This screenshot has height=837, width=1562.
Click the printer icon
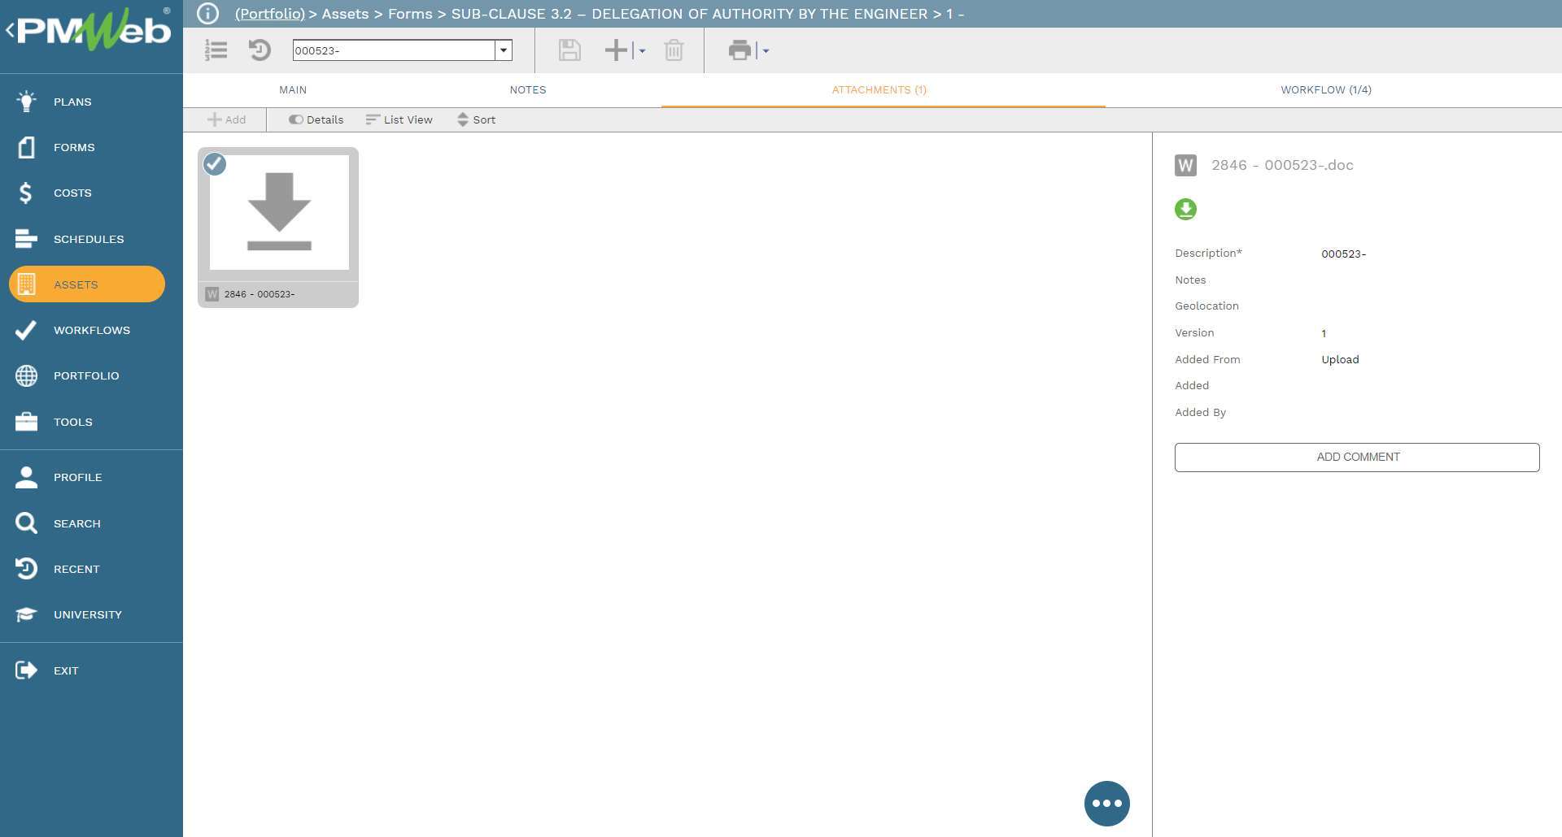pyautogui.click(x=740, y=50)
